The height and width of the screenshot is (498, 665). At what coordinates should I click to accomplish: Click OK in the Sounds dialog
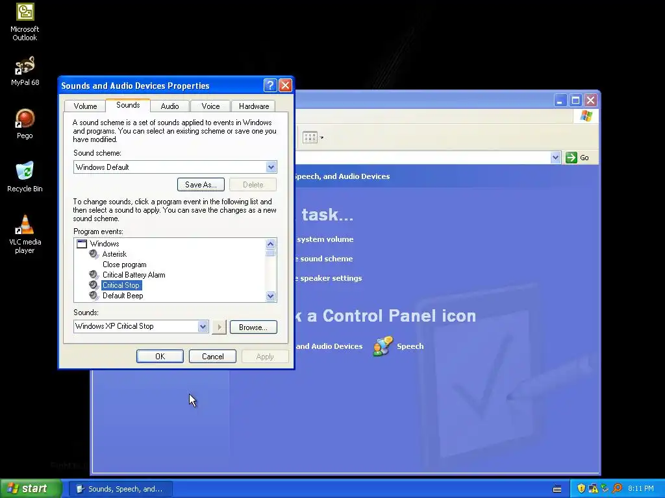tap(160, 356)
